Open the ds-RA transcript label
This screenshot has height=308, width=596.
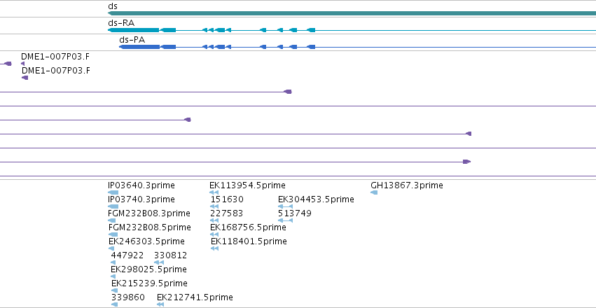121,23
